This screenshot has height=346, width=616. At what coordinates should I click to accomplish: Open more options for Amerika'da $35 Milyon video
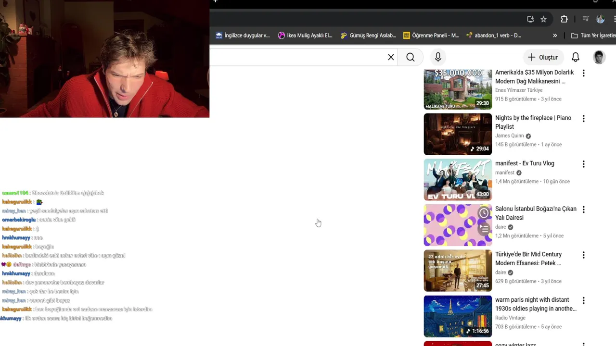point(583,73)
